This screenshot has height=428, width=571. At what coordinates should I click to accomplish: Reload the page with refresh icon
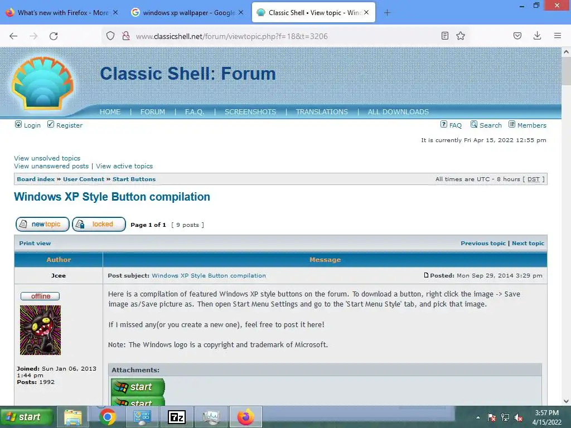click(x=54, y=36)
